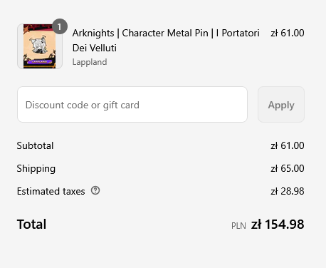The height and width of the screenshot is (268, 326).
Task: Select the Lappland variant label
Action: pos(90,62)
